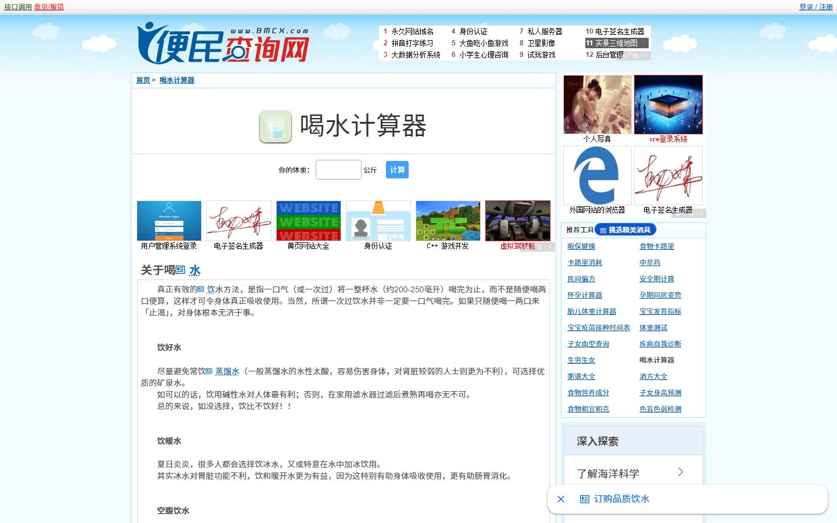Click ad entry 大鱼吃小鱼游戏
The image size is (837, 523).
(x=484, y=43)
